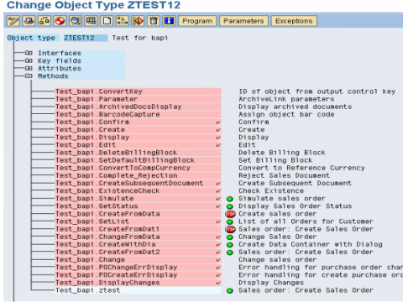Click green status dot for Simulate sales order

[230, 199]
